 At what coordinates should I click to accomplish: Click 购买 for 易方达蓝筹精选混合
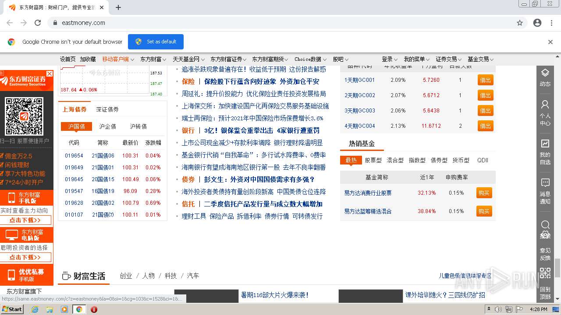pos(484,211)
